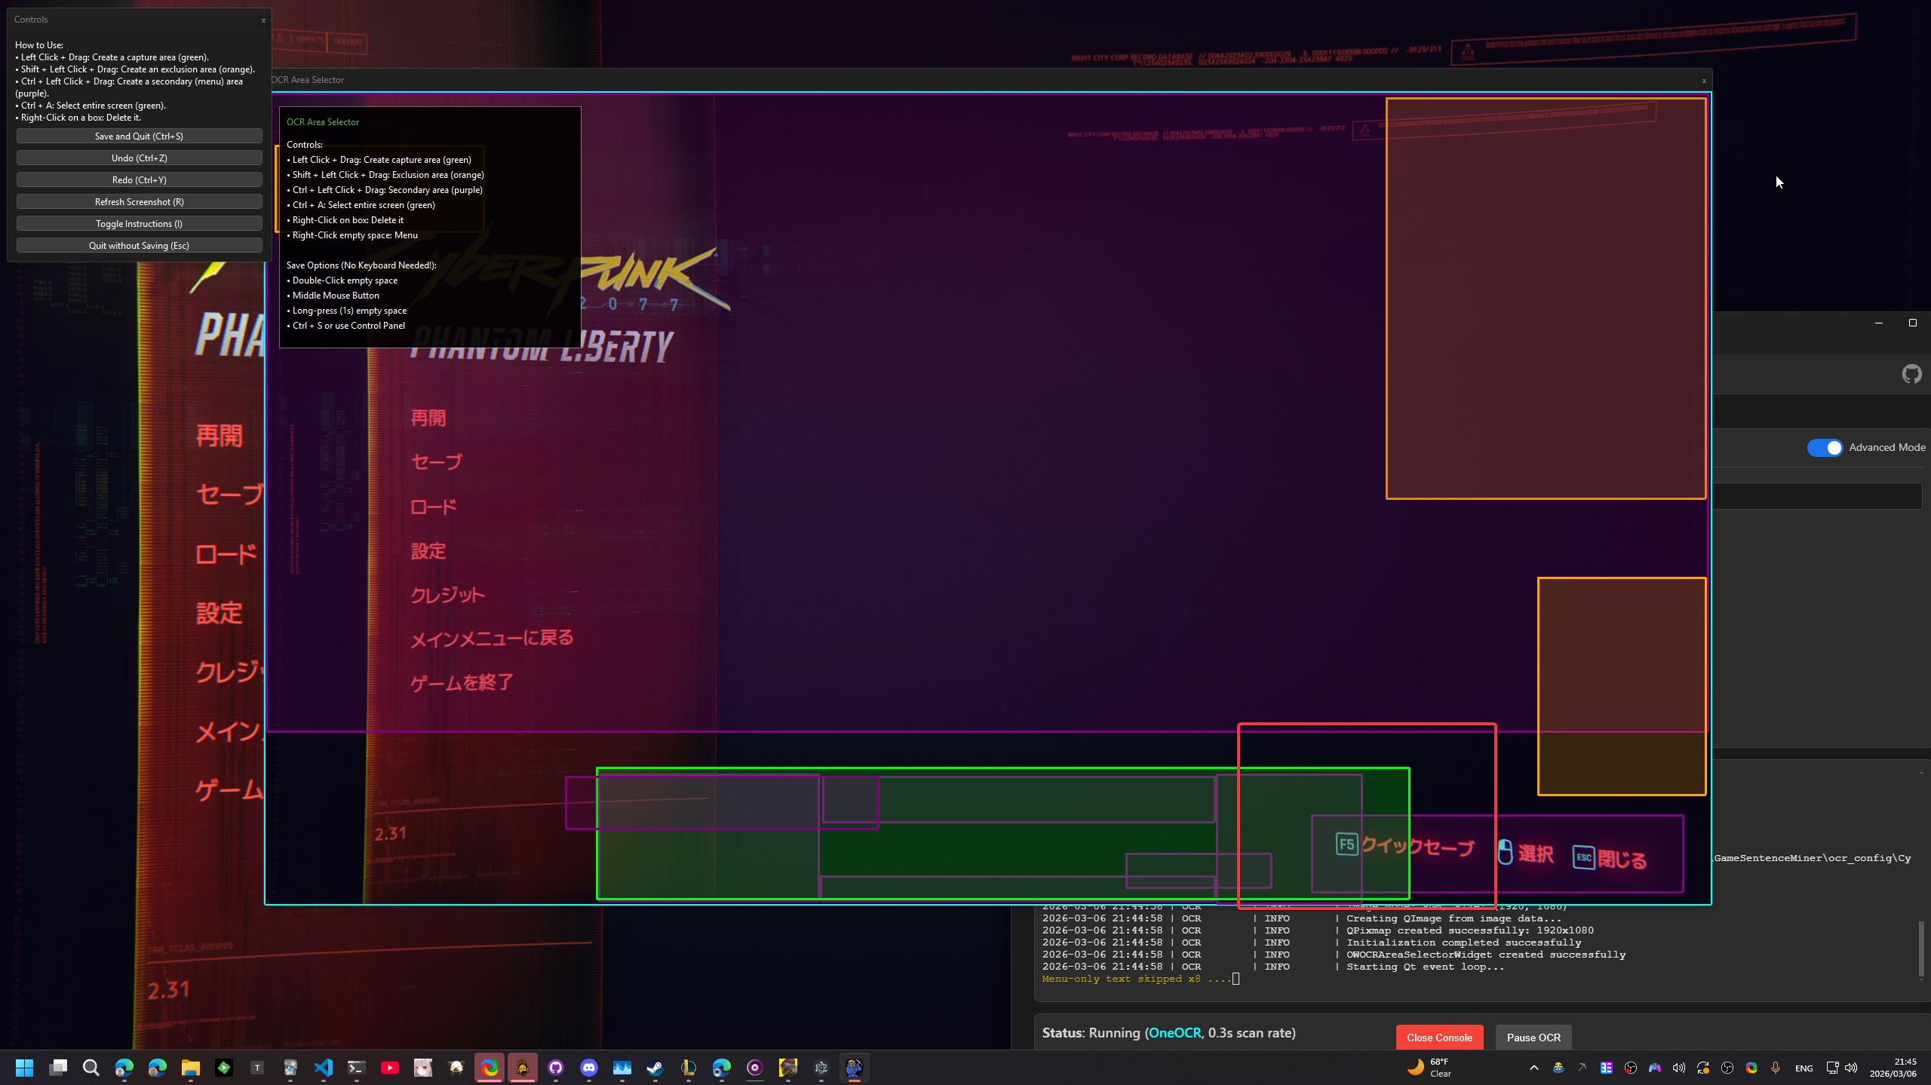Click the Undo (Ctrl+Z) button

[139, 158]
